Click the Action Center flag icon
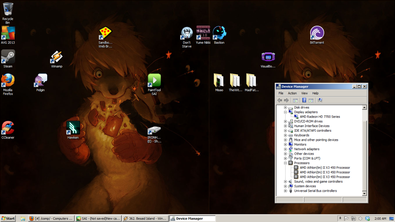 point(347,218)
